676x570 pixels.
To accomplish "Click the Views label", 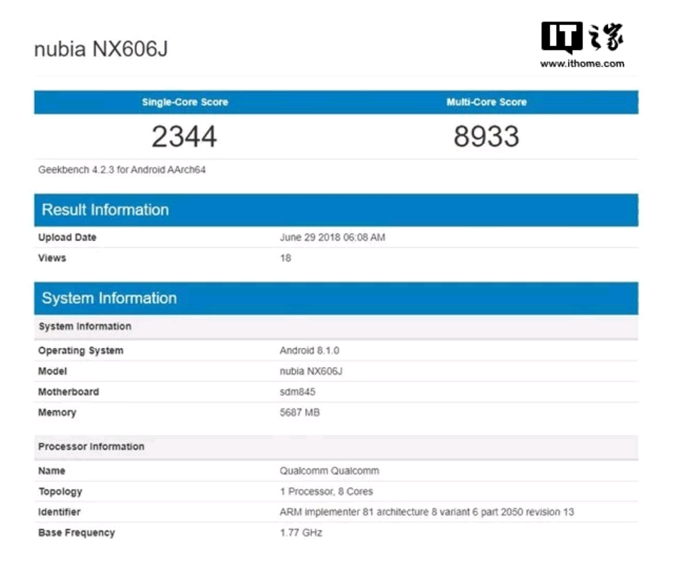I will point(52,258).
